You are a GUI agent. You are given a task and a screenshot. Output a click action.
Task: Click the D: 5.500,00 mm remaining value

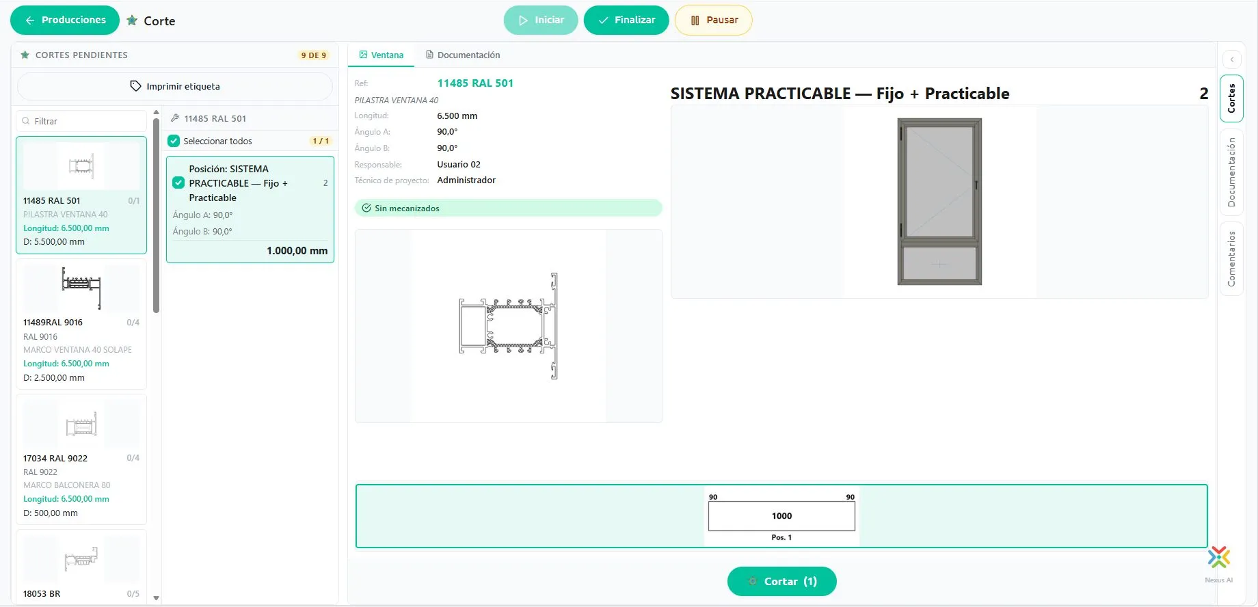tap(54, 242)
